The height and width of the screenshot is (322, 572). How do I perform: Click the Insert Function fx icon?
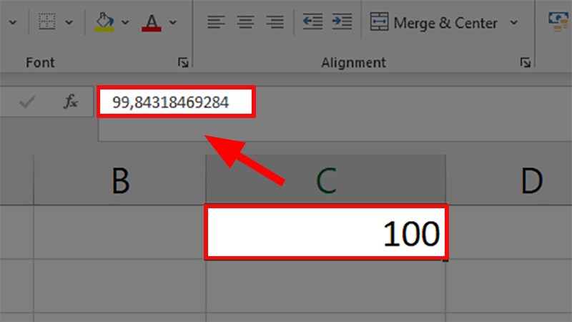tap(70, 102)
